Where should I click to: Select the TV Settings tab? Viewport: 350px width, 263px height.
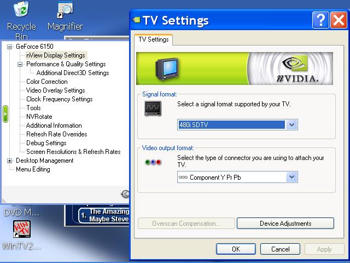154,39
